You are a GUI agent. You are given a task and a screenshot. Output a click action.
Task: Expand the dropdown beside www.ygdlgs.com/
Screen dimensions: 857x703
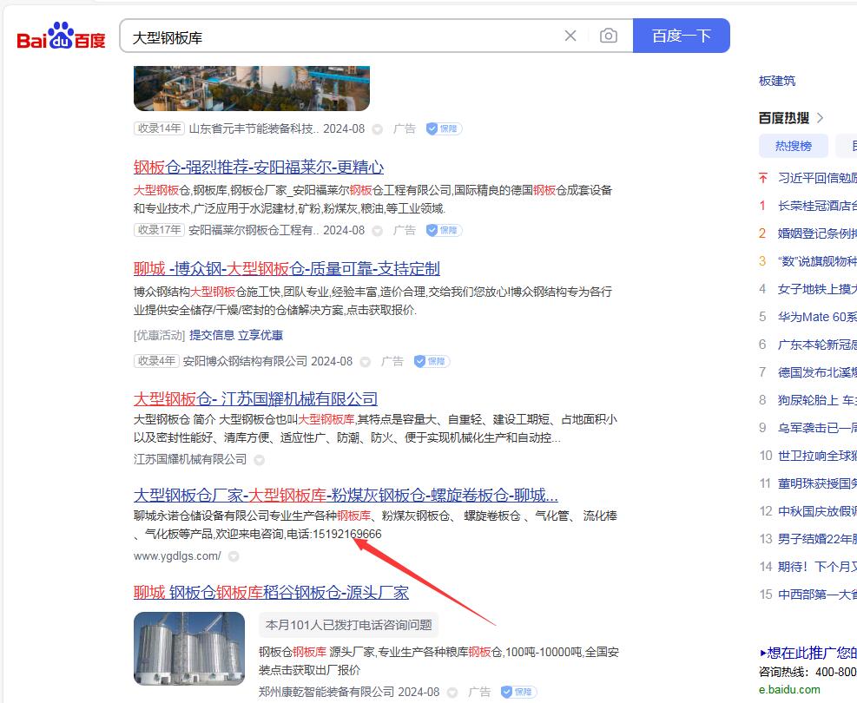click(234, 556)
